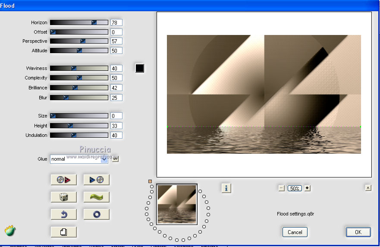Adjust the Brilliance slider
The image size is (380, 247).
(x=79, y=88)
